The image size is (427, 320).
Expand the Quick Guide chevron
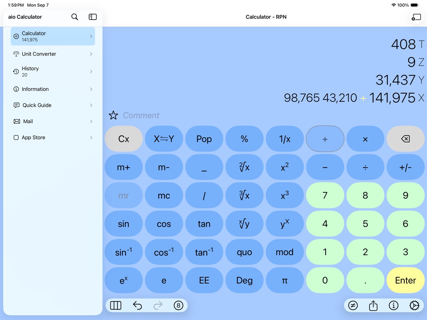tap(91, 105)
